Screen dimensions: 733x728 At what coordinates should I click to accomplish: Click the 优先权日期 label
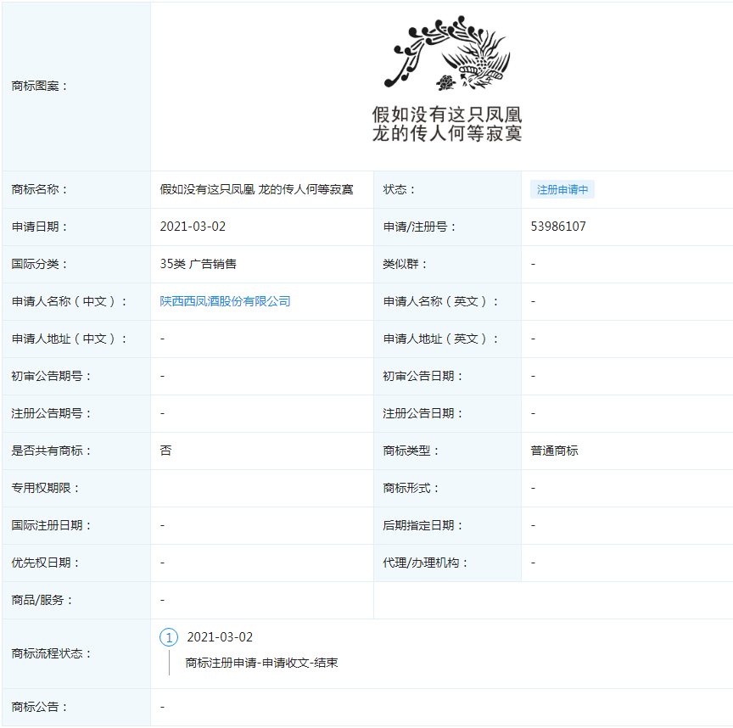(x=45, y=563)
